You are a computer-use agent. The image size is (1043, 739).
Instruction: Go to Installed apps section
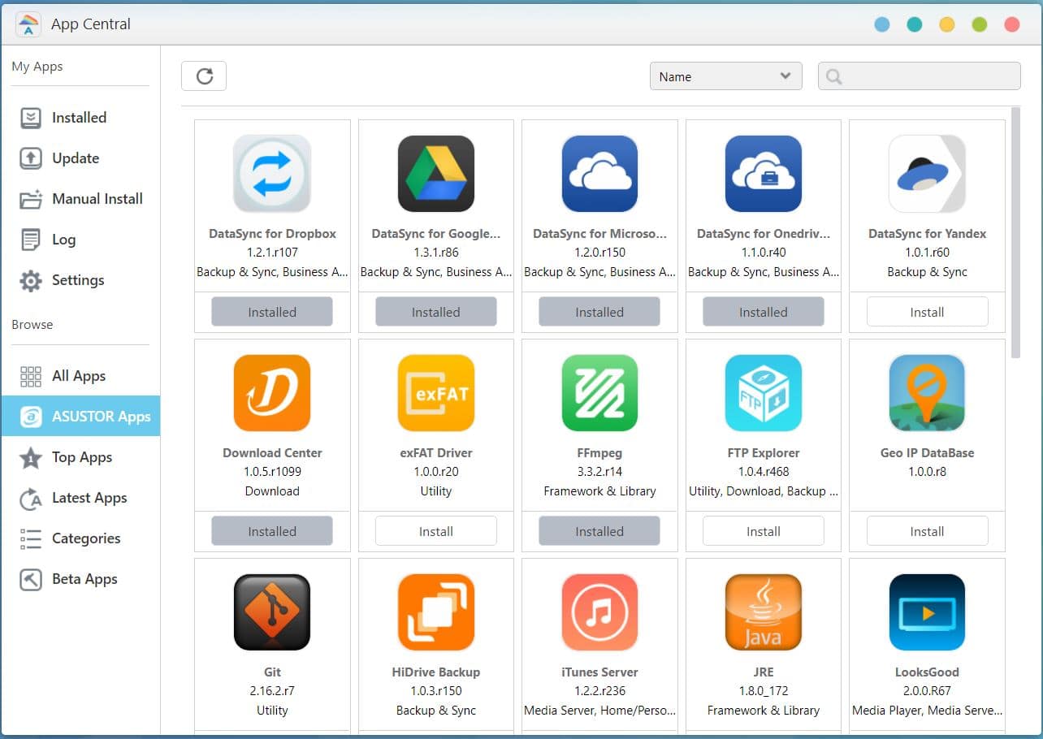[x=79, y=118]
